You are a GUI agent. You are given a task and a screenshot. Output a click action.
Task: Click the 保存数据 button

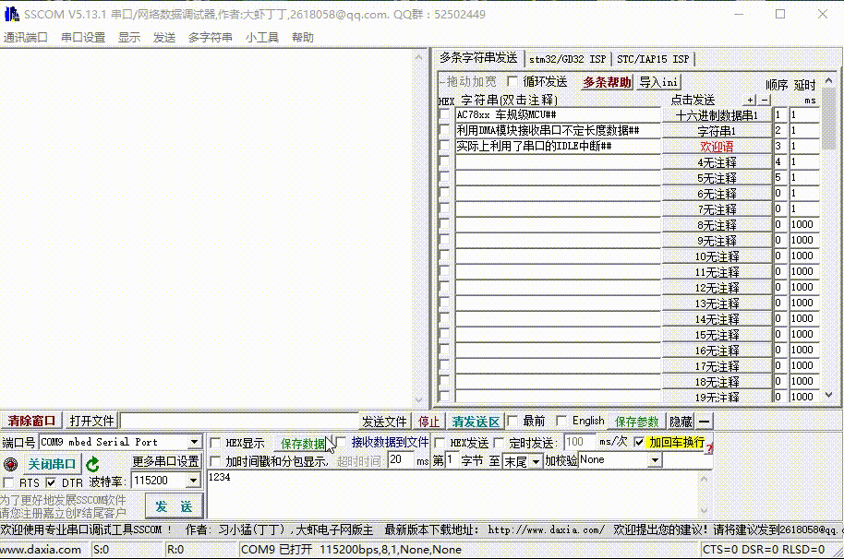[x=303, y=444]
